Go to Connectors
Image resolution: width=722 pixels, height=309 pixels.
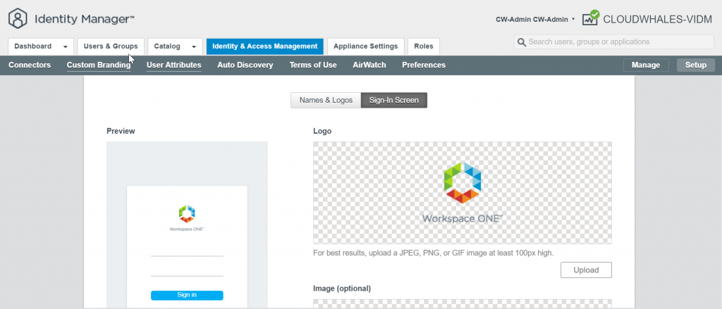[30, 65]
